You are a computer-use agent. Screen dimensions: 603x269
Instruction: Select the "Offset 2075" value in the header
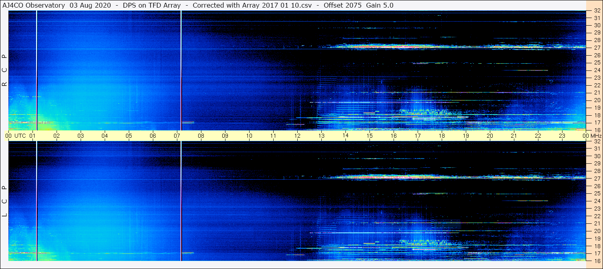pos(343,6)
